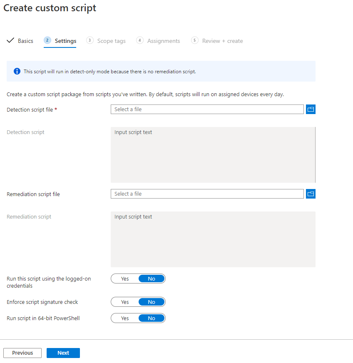The height and width of the screenshot is (363, 353).
Task: Click inside the Detection script text area
Action: click(x=213, y=155)
